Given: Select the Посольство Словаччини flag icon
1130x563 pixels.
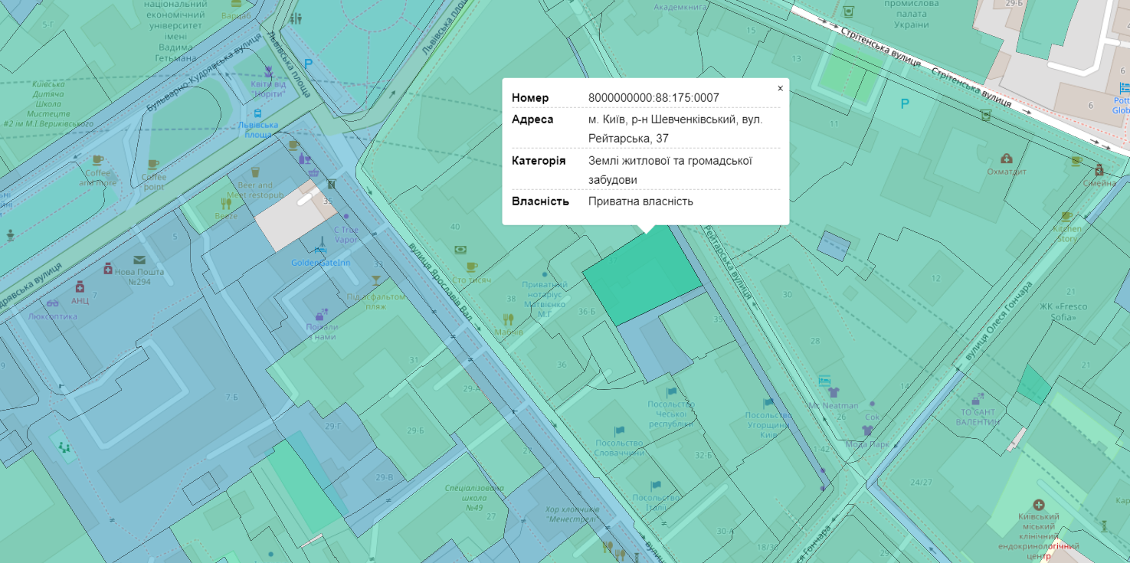Looking at the screenshot, I should coord(619,431).
